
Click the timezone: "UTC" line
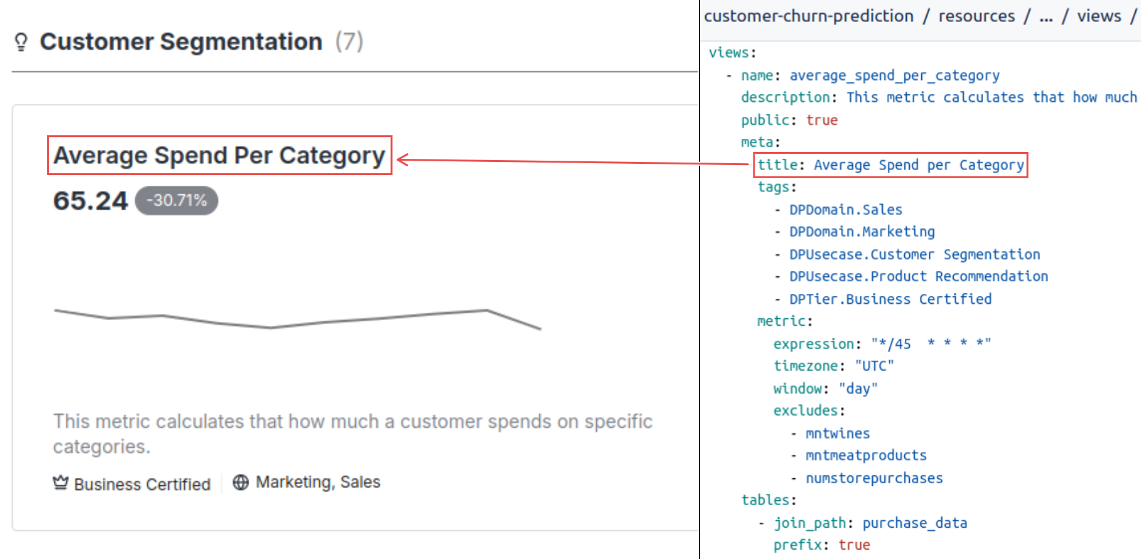pos(834,366)
